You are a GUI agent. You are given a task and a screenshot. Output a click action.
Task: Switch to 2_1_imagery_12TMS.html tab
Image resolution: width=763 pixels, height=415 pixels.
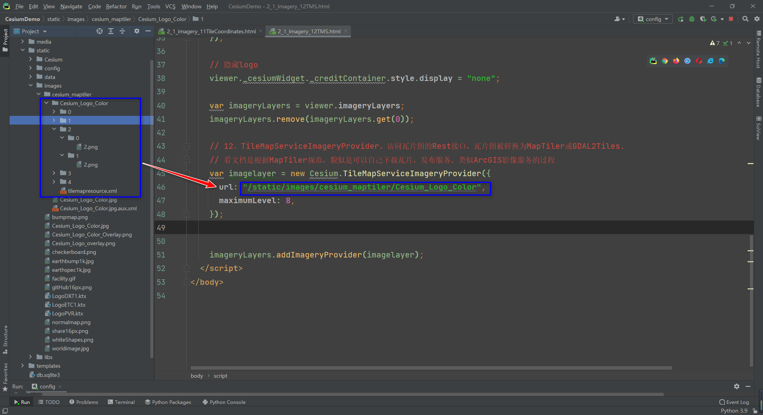point(309,31)
